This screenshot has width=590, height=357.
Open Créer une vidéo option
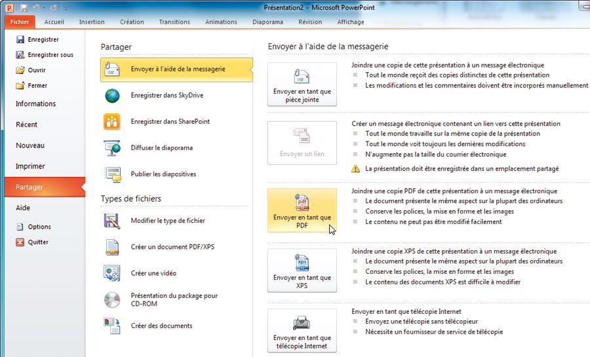[153, 273]
